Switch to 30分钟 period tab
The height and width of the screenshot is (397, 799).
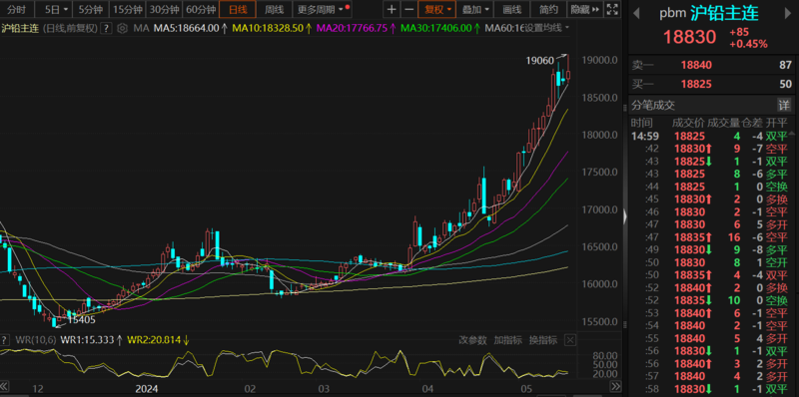pyautogui.click(x=164, y=9)
